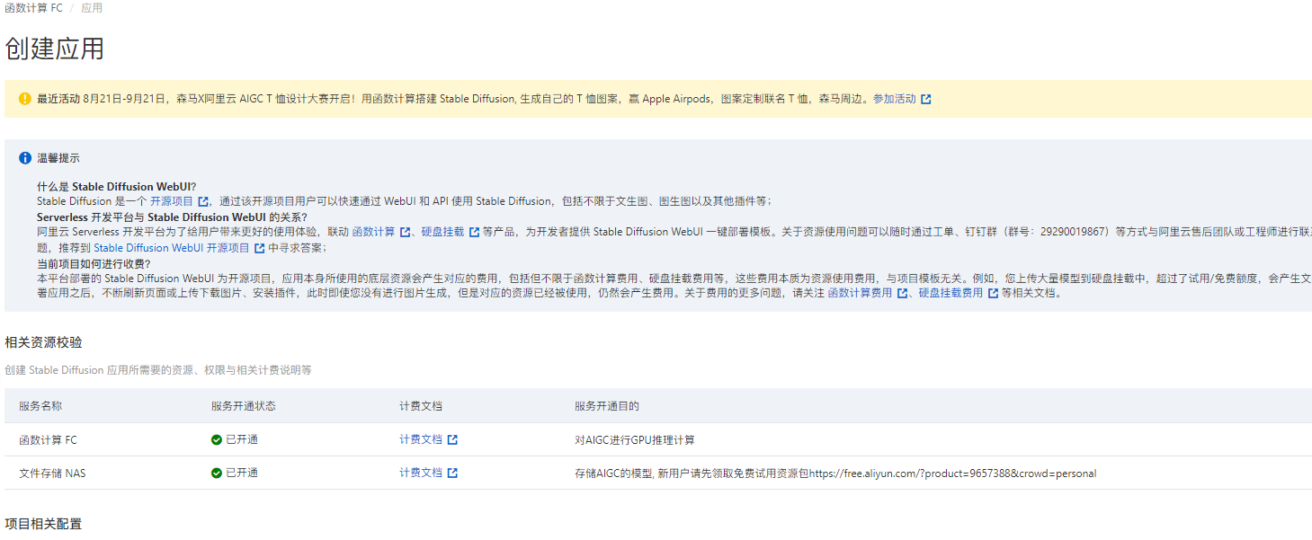Image resolution: width=1312 pixels, height=540 pixels.
Task: Click the external-link icon in the 文件存储 NAS billing cell
Action: click(x=452, y=473)
